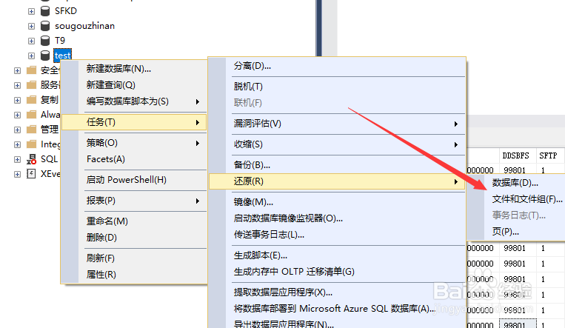This screenshot has height=328, width=565.
Task: Click the 安全 folder icon
Action: [x=32, y=70]
